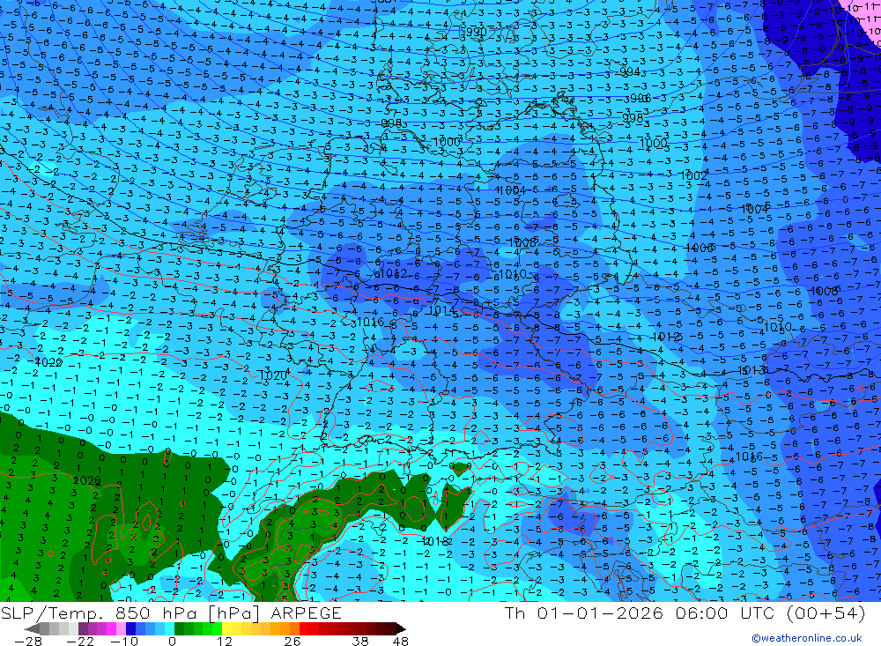This screenshot has height=646, width=881.
Task: Click the '-22' label on the temperature scale
Action: coord(80,641)
